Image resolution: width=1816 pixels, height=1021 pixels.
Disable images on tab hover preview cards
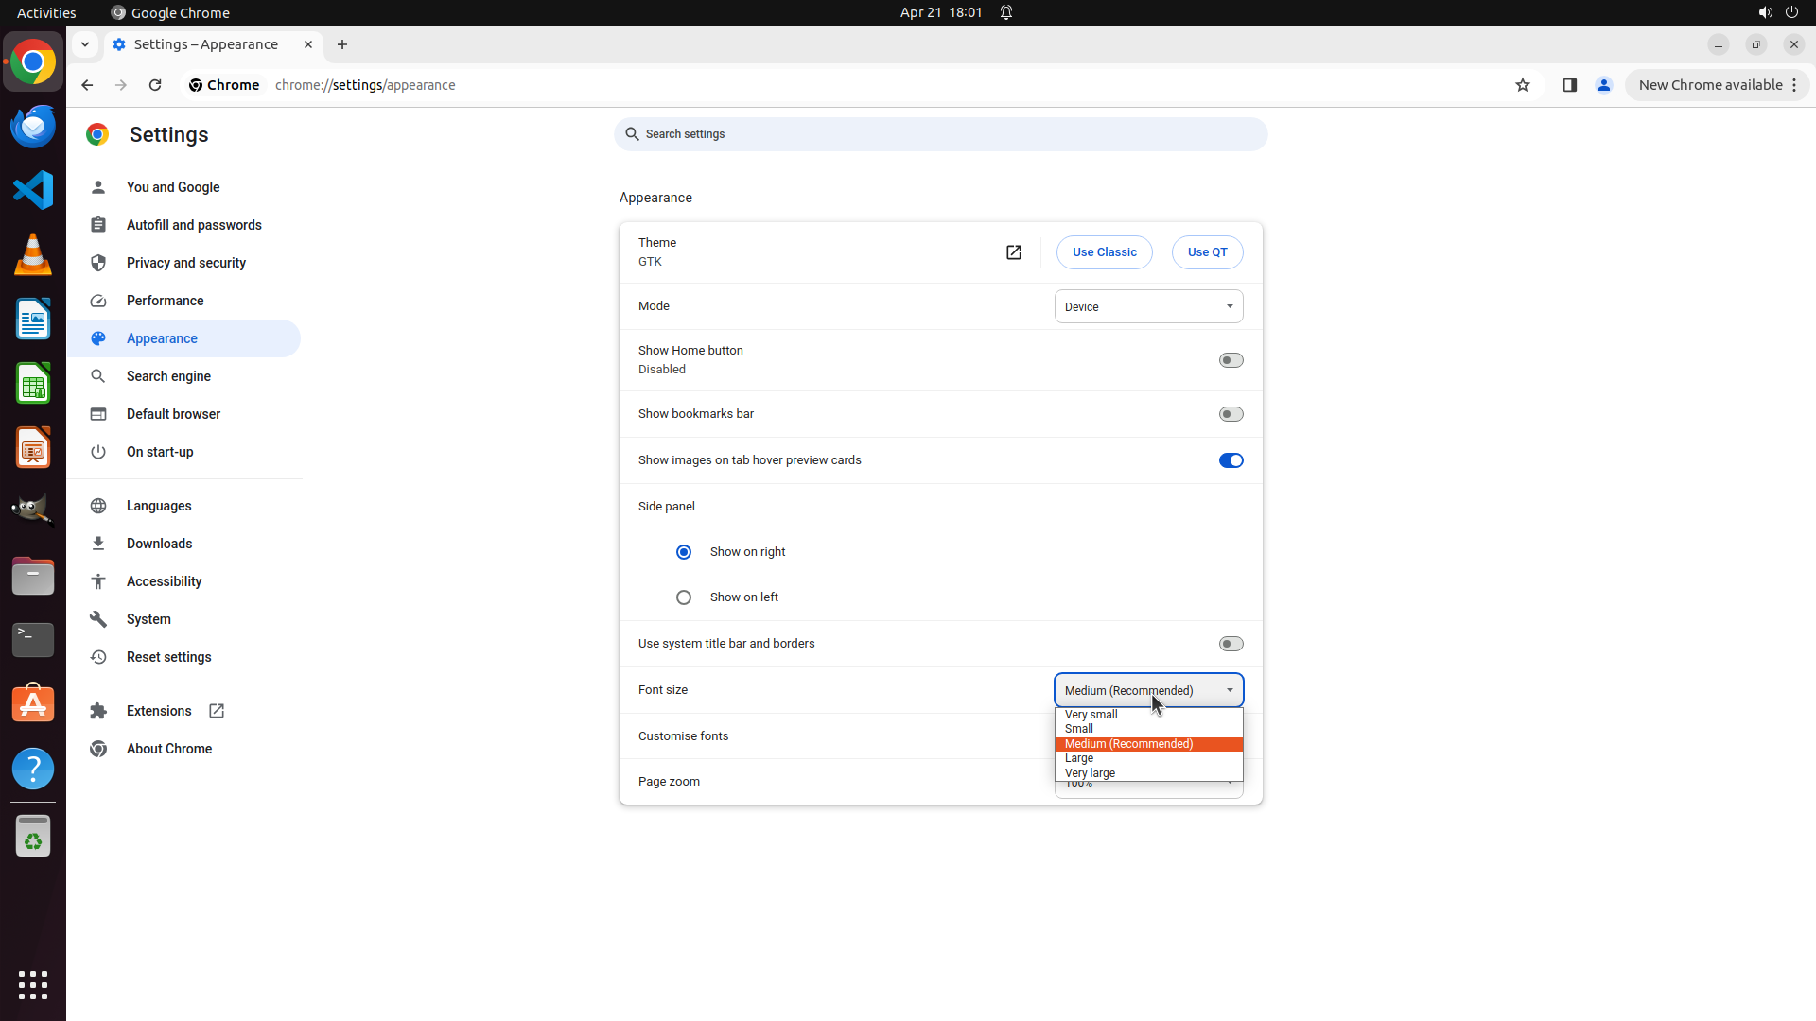point(1231,460)
